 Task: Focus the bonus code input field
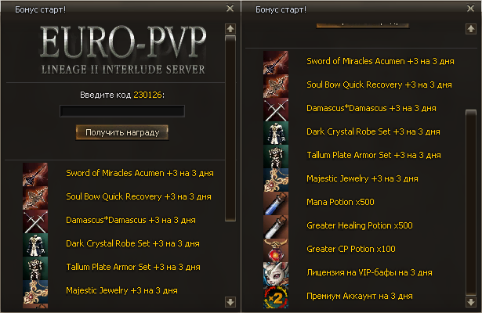(x=122, y=111)
